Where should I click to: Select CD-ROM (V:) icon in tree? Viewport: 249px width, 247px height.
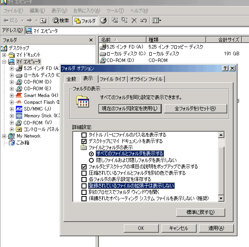(19, 123)
